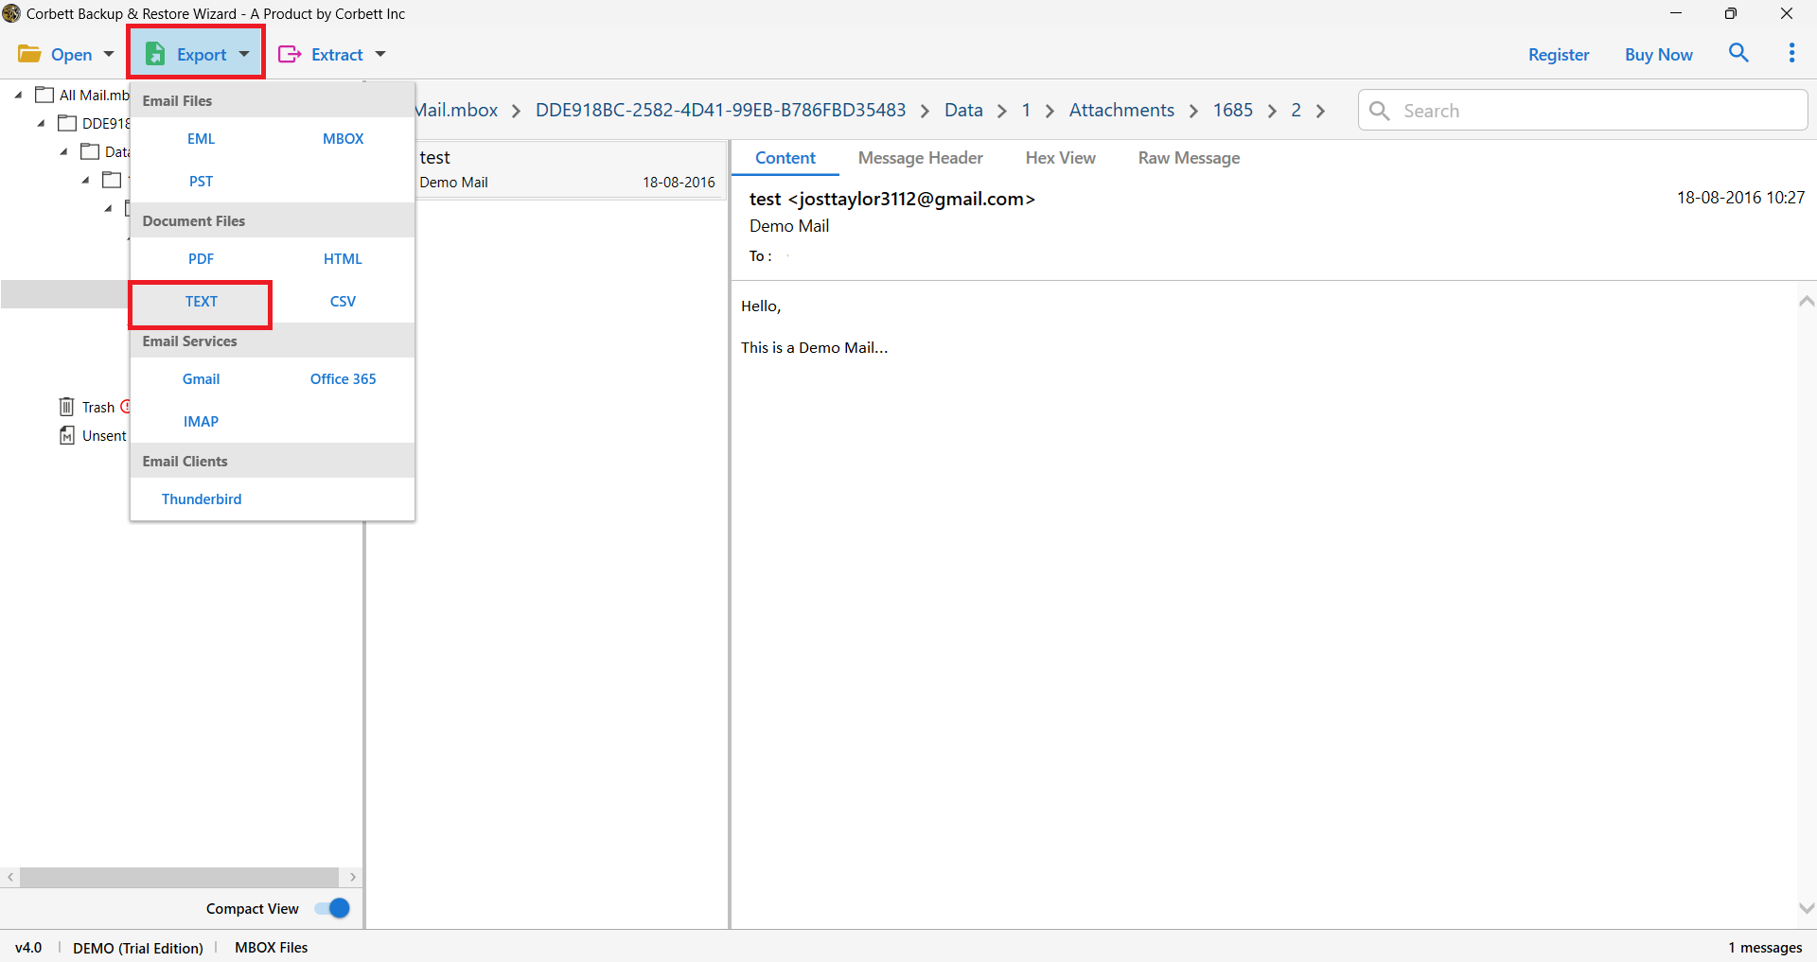Click the message pane scroll up arrow

[x=1807, y=301]
